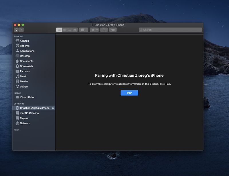Select Christian Zibreg's iPhone in sidebar
The width and height of the screenshot is (229, 176).
click(34, 108)
